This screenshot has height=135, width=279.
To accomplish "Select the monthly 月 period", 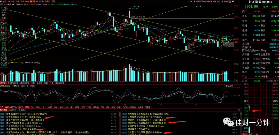I will point(37,2).
